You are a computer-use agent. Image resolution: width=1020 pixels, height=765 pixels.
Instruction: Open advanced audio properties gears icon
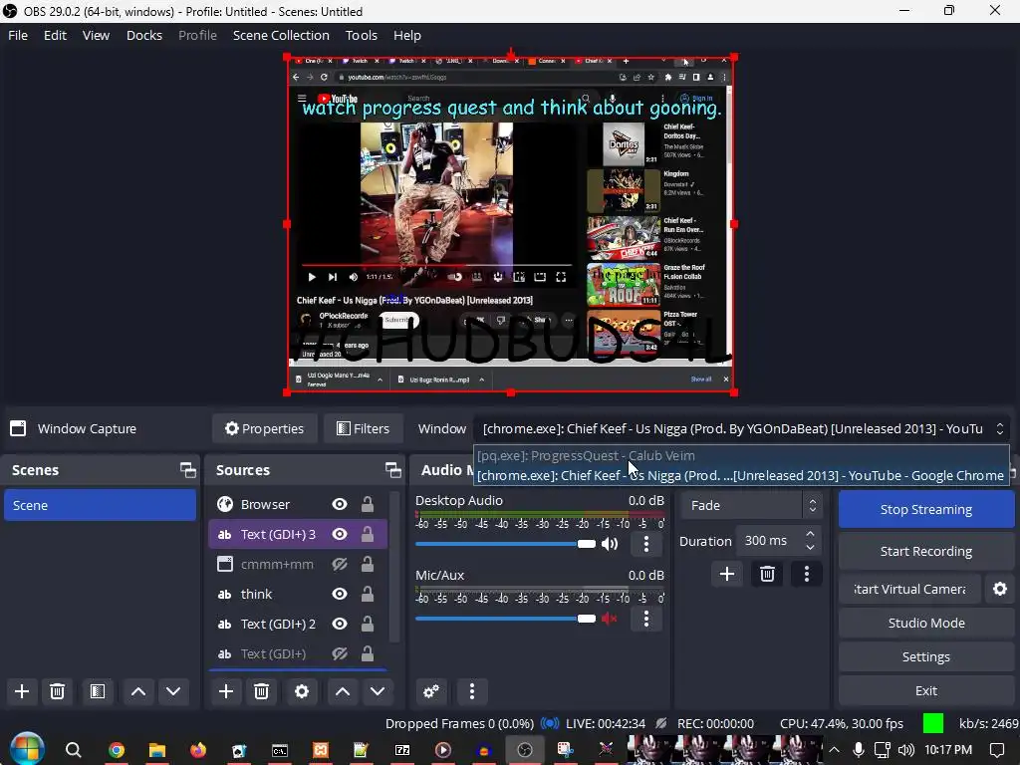431,691
